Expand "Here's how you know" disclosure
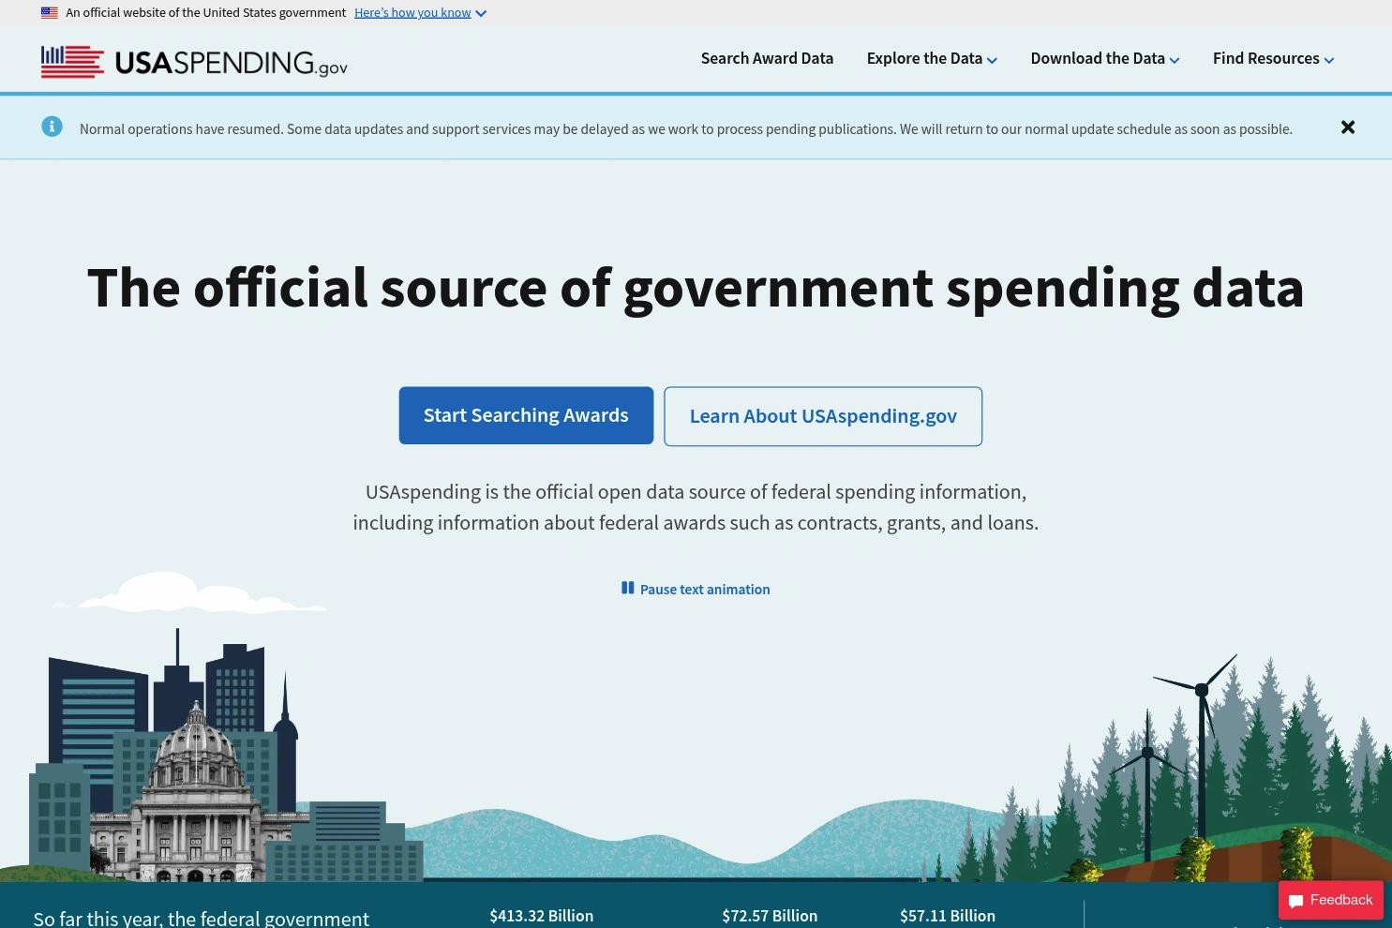The width and height of the screenshot is (1392, 928). tap(420, 13)
